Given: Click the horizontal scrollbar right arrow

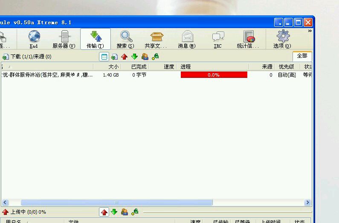Looking at the screenshot, I should pos(307,203).
